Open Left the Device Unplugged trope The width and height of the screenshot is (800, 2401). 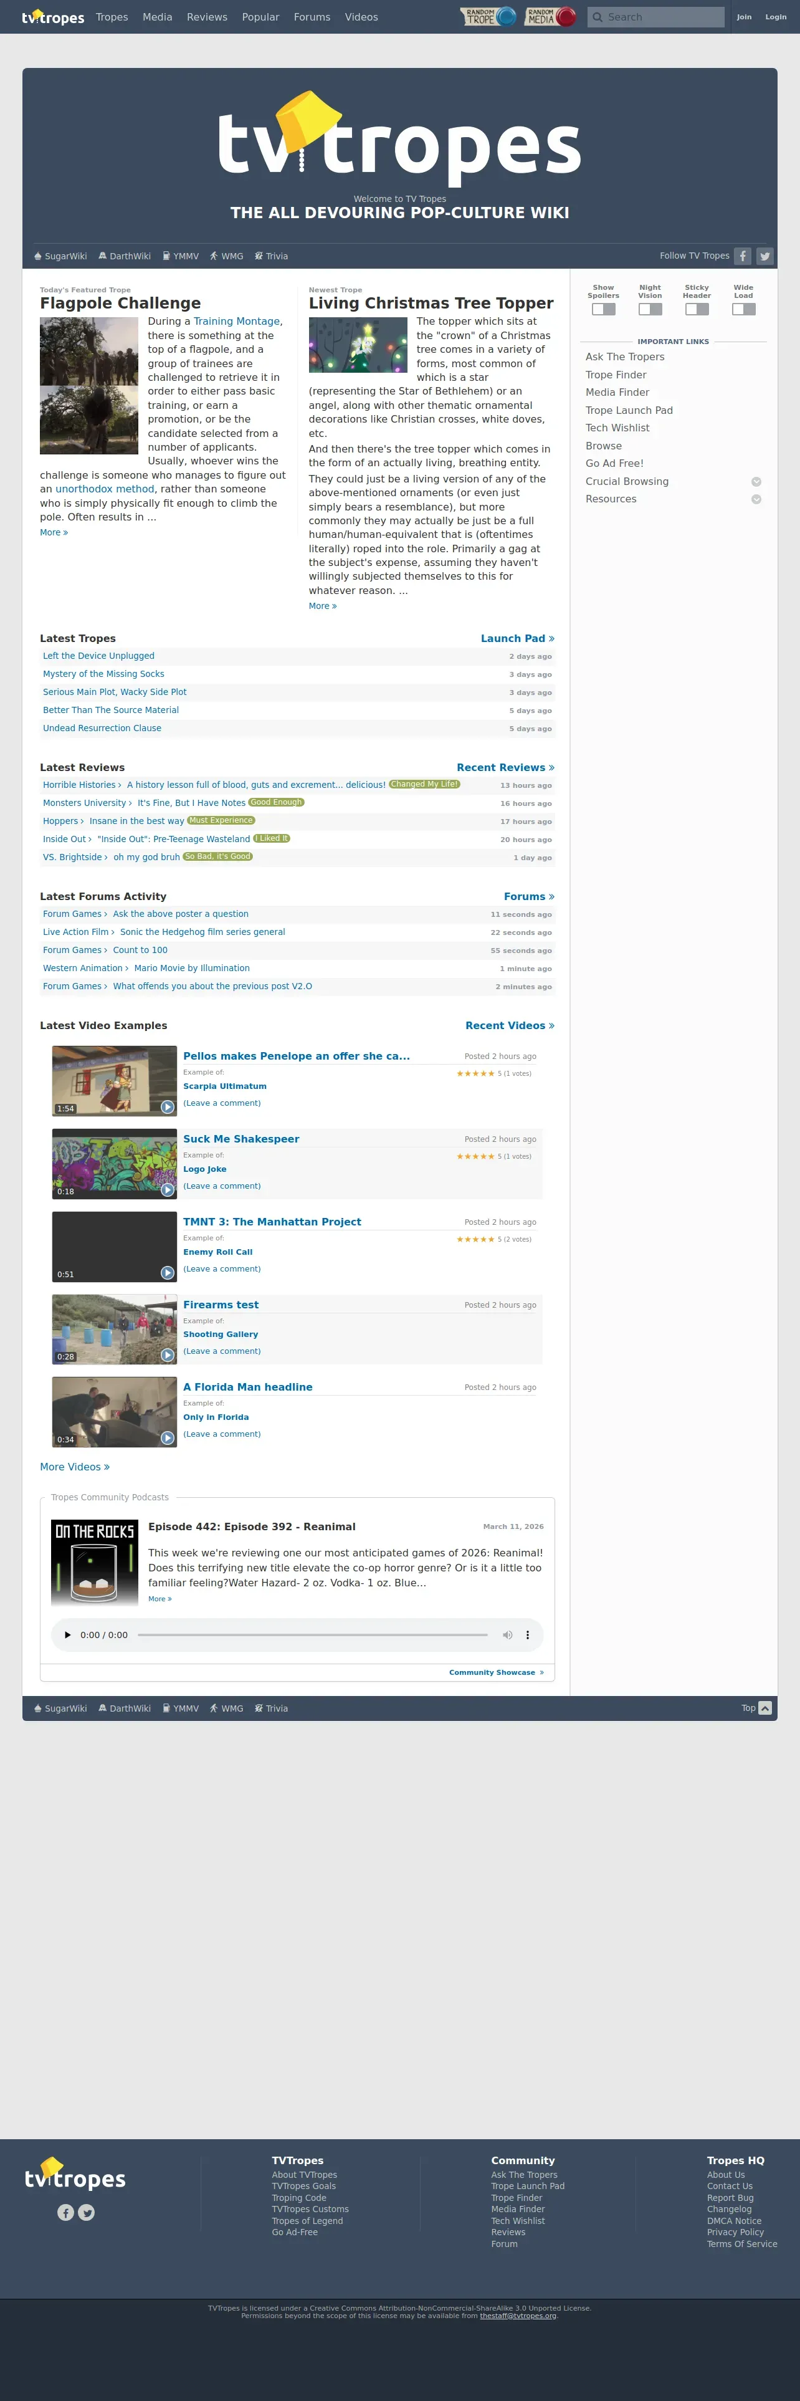pos(98,656)
